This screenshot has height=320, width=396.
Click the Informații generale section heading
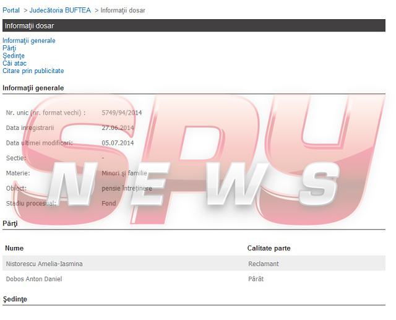coord(33,88)
